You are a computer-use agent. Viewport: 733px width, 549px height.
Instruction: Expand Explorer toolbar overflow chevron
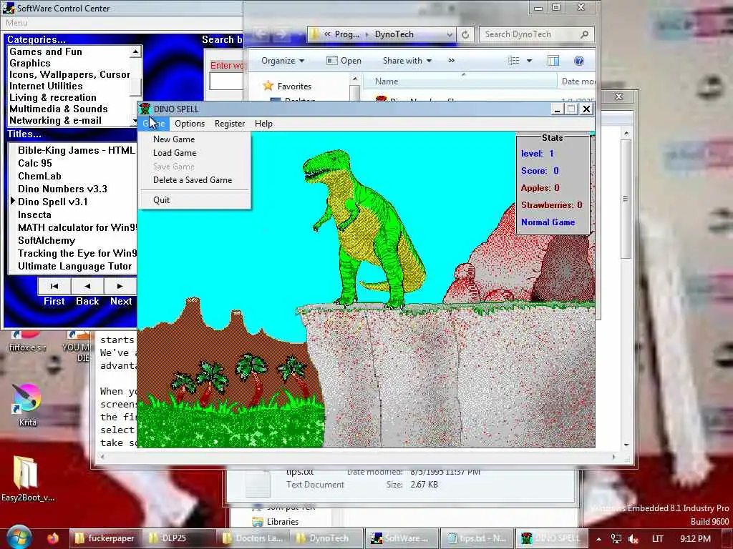451,61
